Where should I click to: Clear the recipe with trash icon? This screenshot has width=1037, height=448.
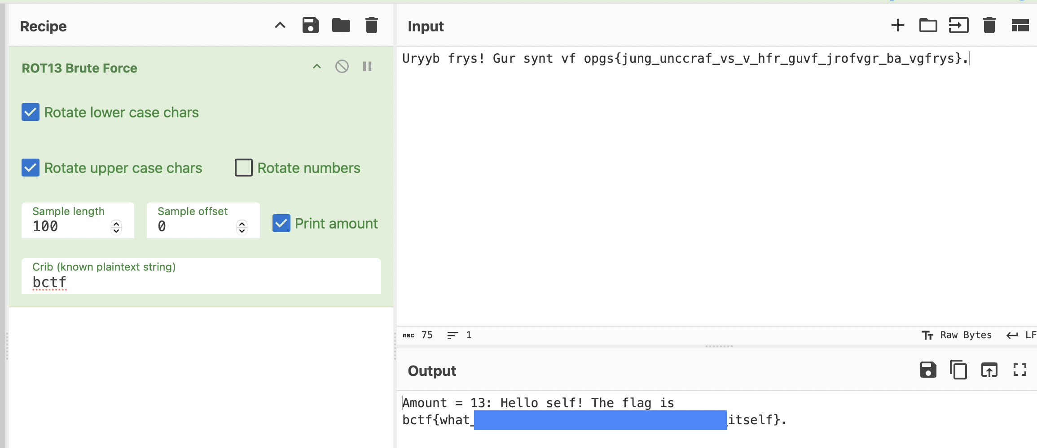coord(371,26)
